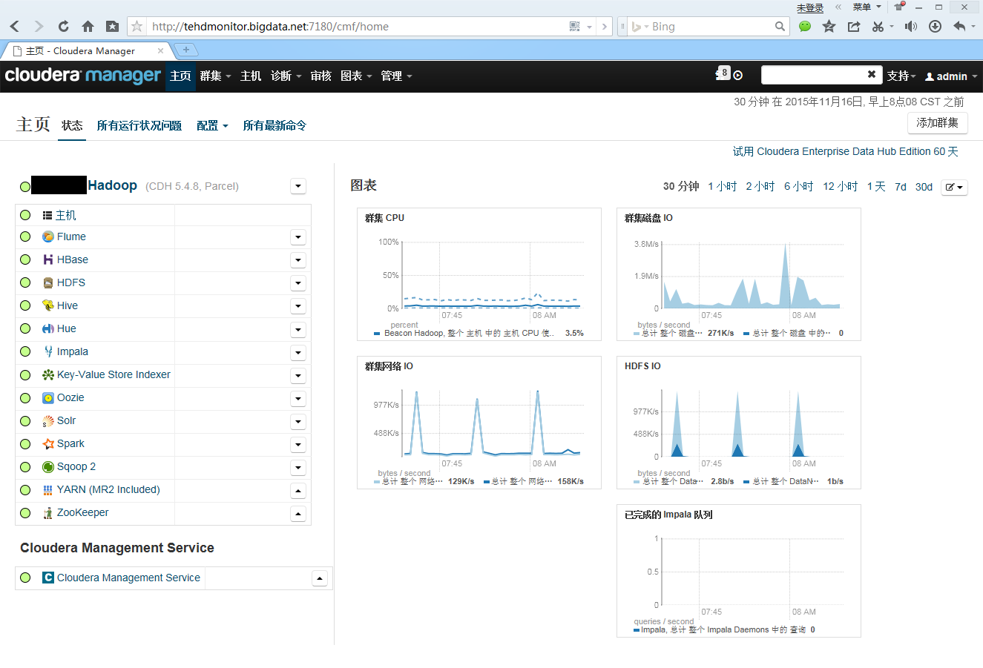Click the Hive service icon

click(x=48, y=305)
